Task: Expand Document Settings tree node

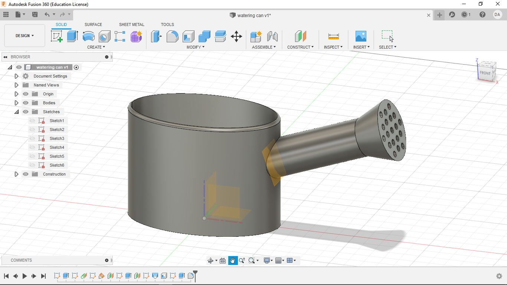Action: (x=16, y=76)
